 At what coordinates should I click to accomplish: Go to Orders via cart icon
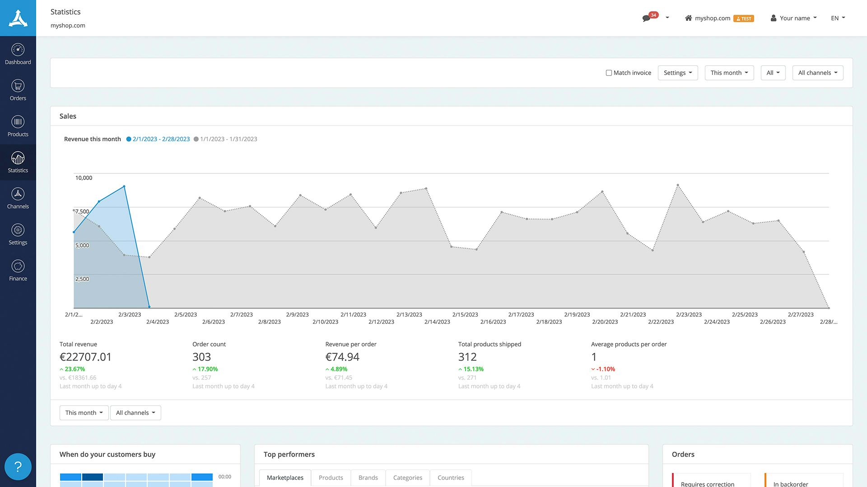[18, 86]
